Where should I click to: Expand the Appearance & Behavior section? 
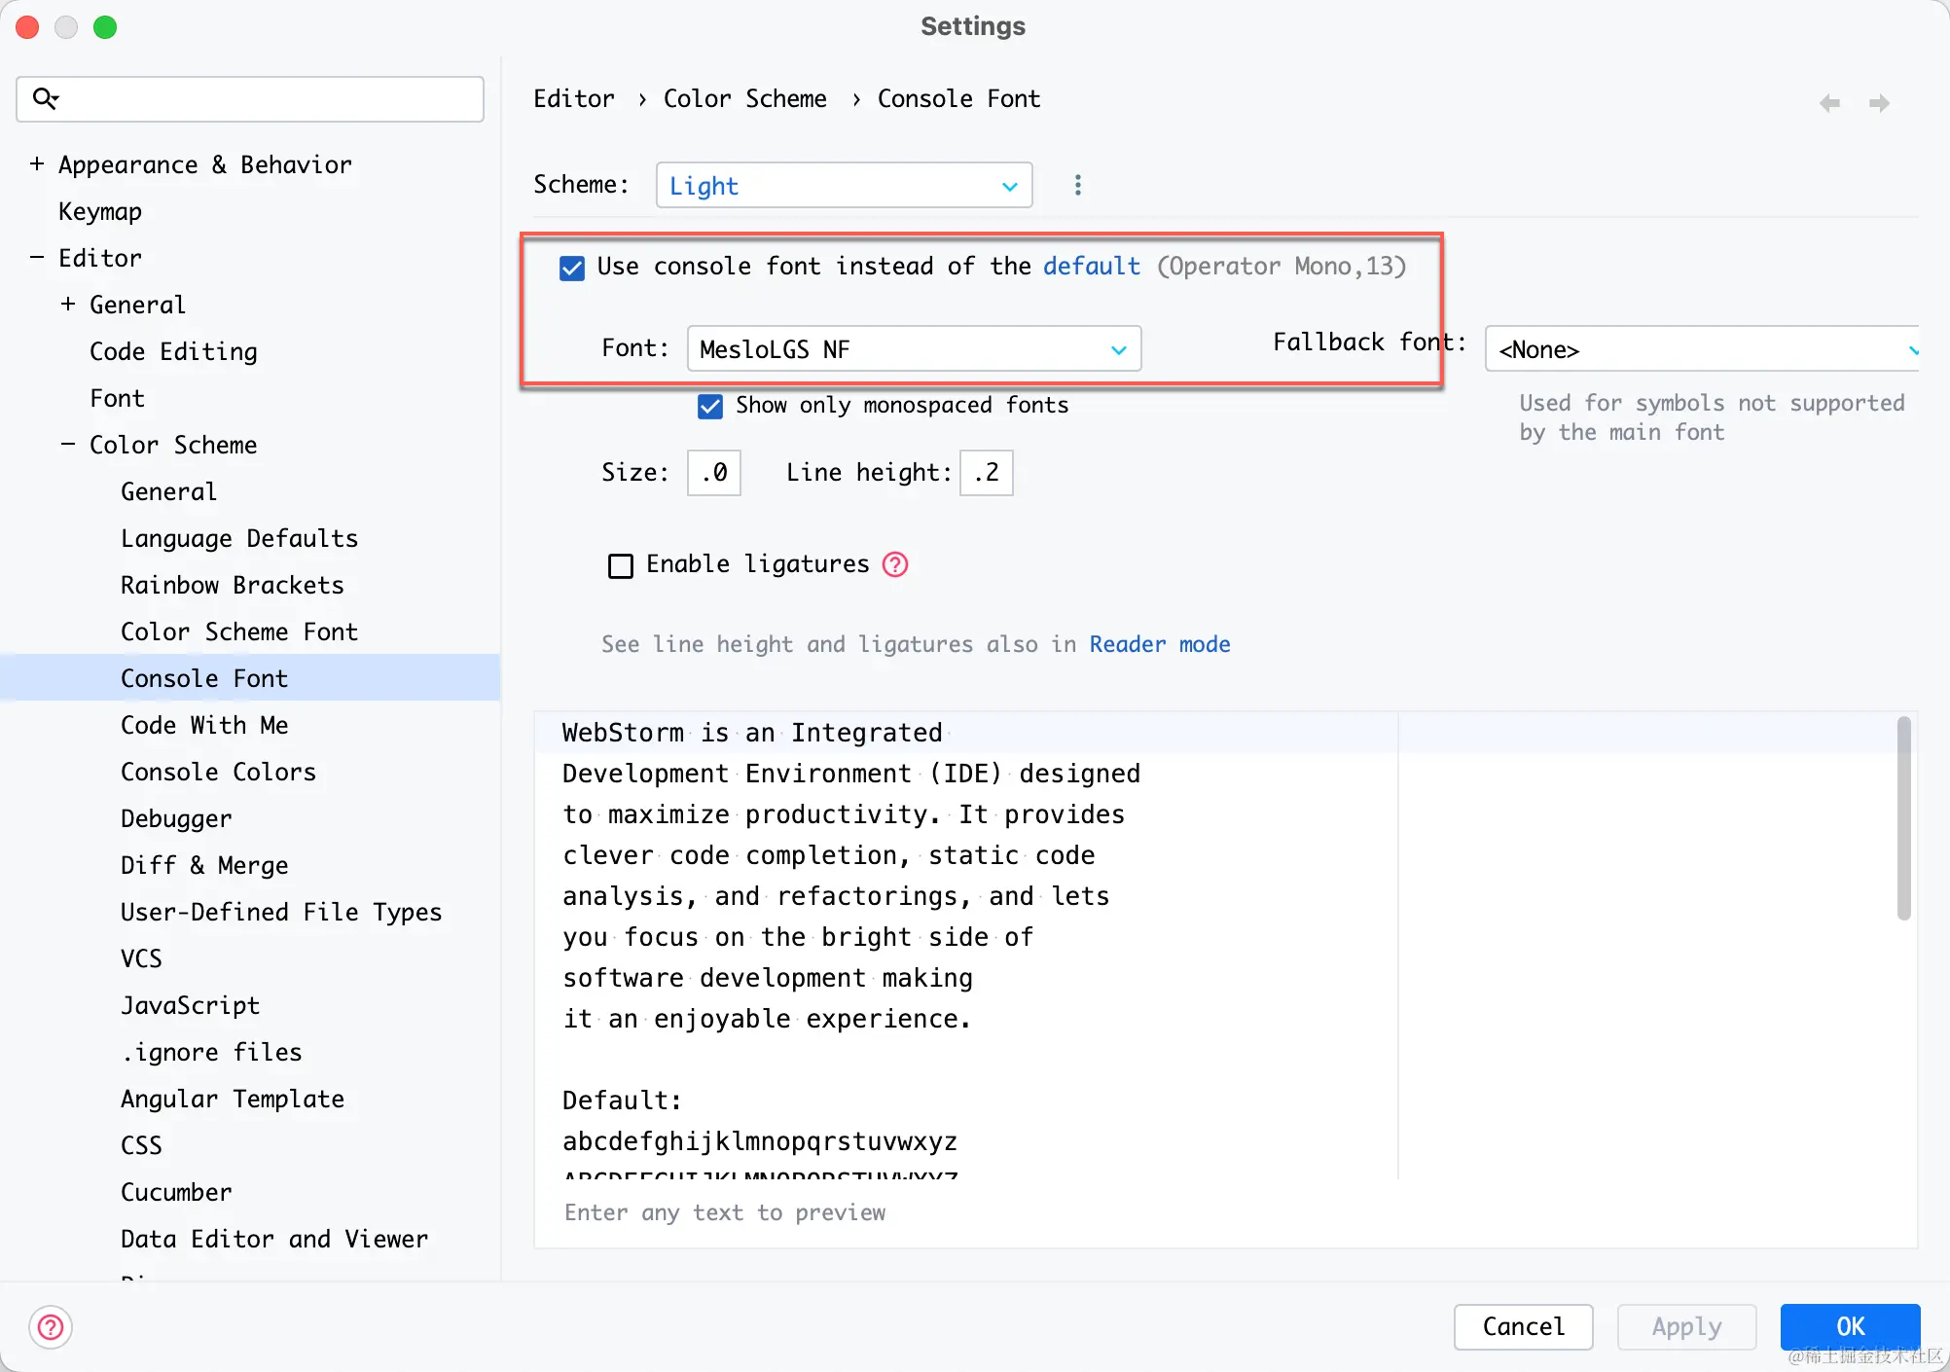point(36,164)
